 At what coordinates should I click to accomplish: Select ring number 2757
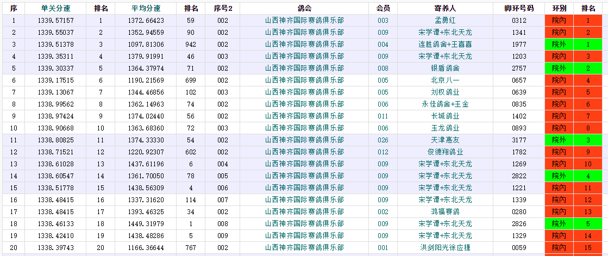click(519, 68)
